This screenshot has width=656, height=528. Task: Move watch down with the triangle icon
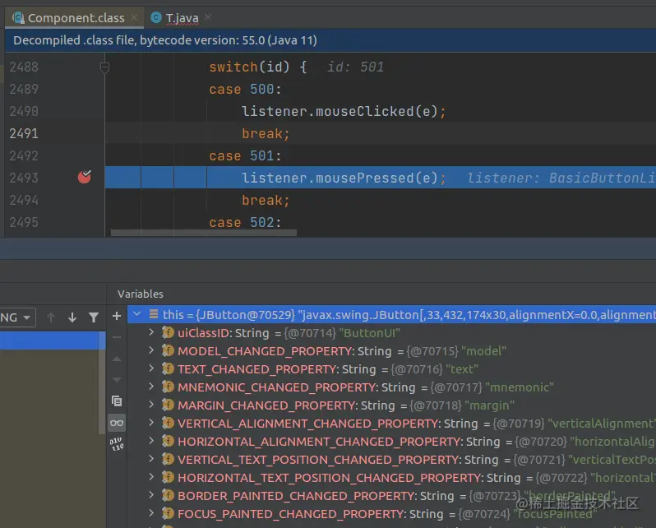[x=117, y=380]
